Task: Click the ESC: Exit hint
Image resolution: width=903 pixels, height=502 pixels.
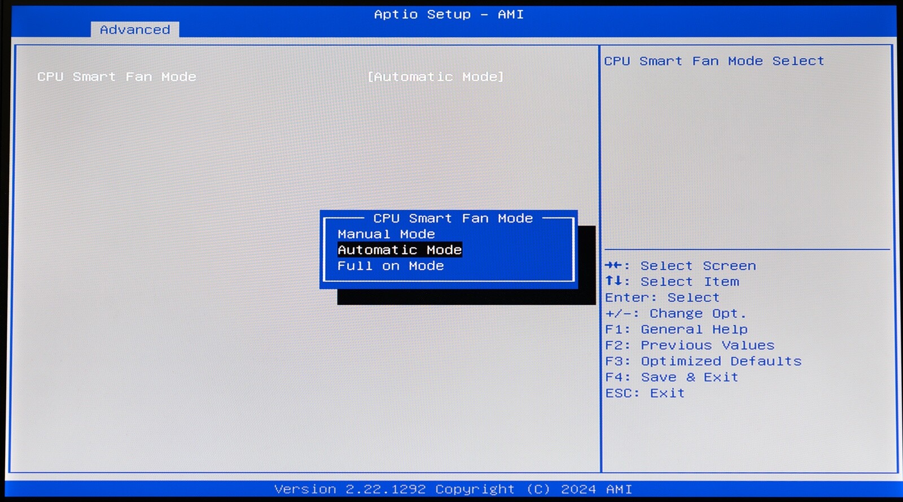Action: point(645,393)
